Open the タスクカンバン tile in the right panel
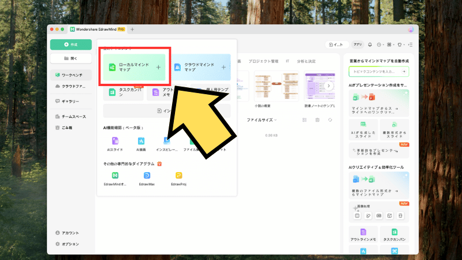Screen dimensions: 462x260 coord(394,235)
